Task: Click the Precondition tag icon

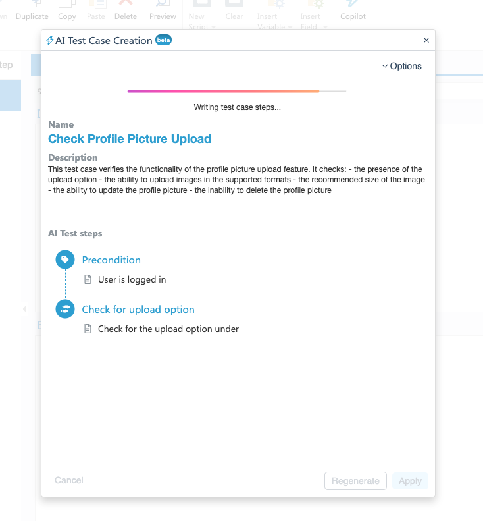Action: [x=64, y=260]
